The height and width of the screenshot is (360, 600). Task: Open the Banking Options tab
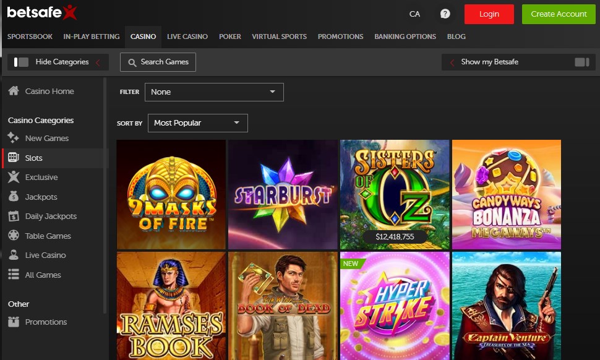tap(405, 36)
